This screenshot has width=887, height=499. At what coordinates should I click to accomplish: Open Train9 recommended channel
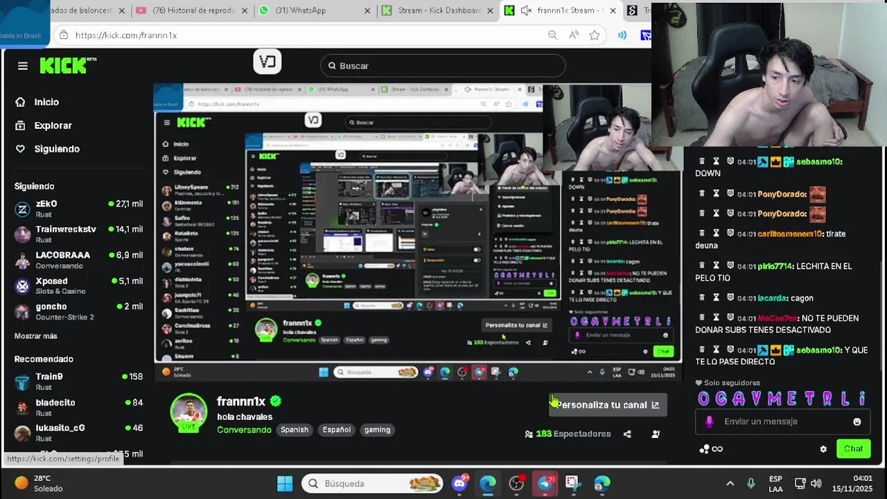(x=78, y=381)
